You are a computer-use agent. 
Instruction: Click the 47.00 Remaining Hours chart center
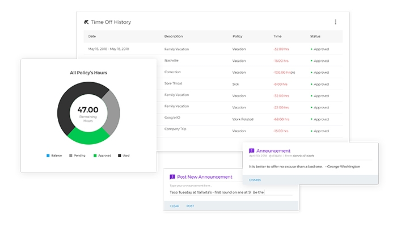click(88, 112)
